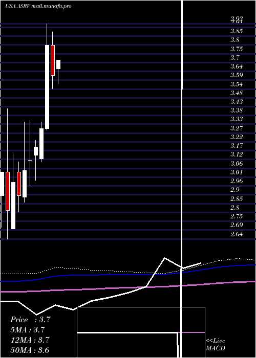Click the 3.75 price axis label
The height and width of the screenshot is (358, 256).
[x=237, y=49]
